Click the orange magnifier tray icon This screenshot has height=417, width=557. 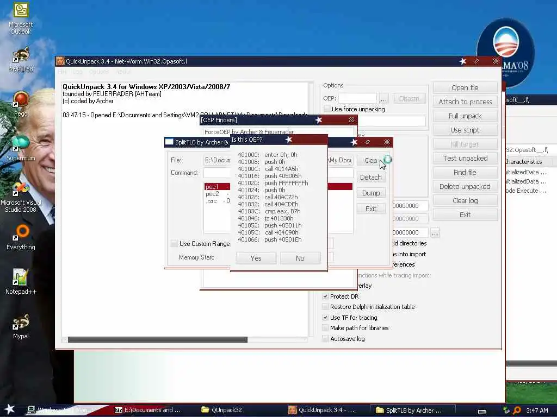(517, 410)
